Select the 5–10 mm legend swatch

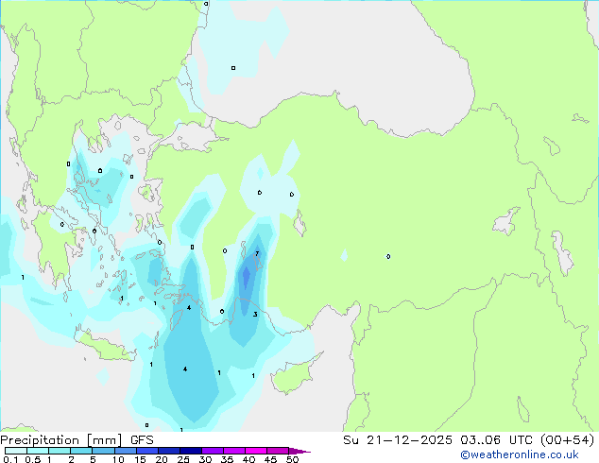click(103, 451)
